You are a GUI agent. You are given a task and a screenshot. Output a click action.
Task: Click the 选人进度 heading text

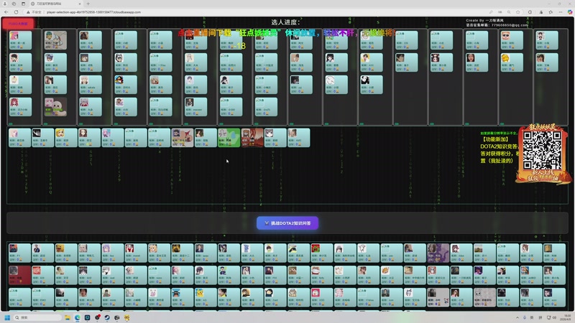[285, 22]
